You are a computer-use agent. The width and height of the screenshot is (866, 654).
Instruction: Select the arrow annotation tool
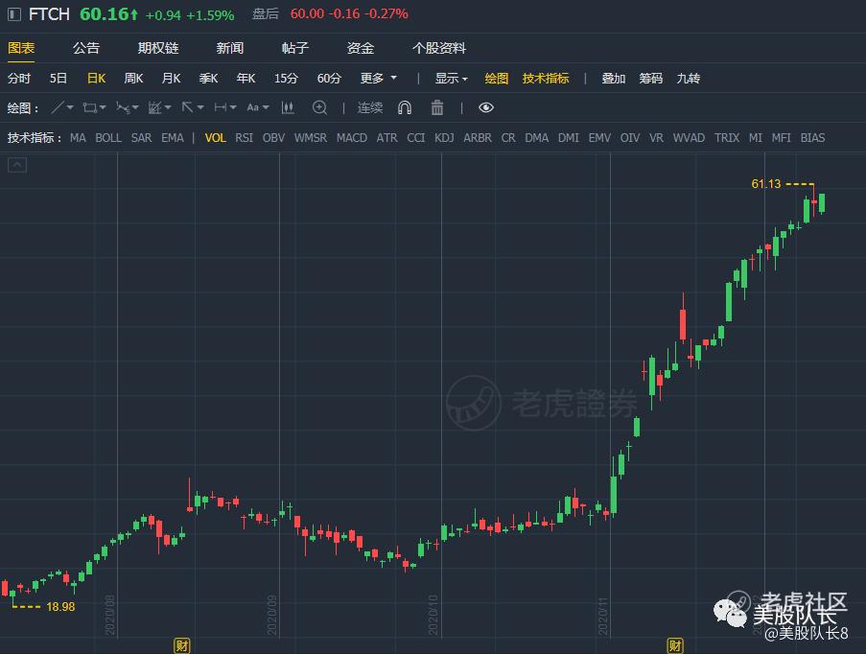tap(188, 107)
